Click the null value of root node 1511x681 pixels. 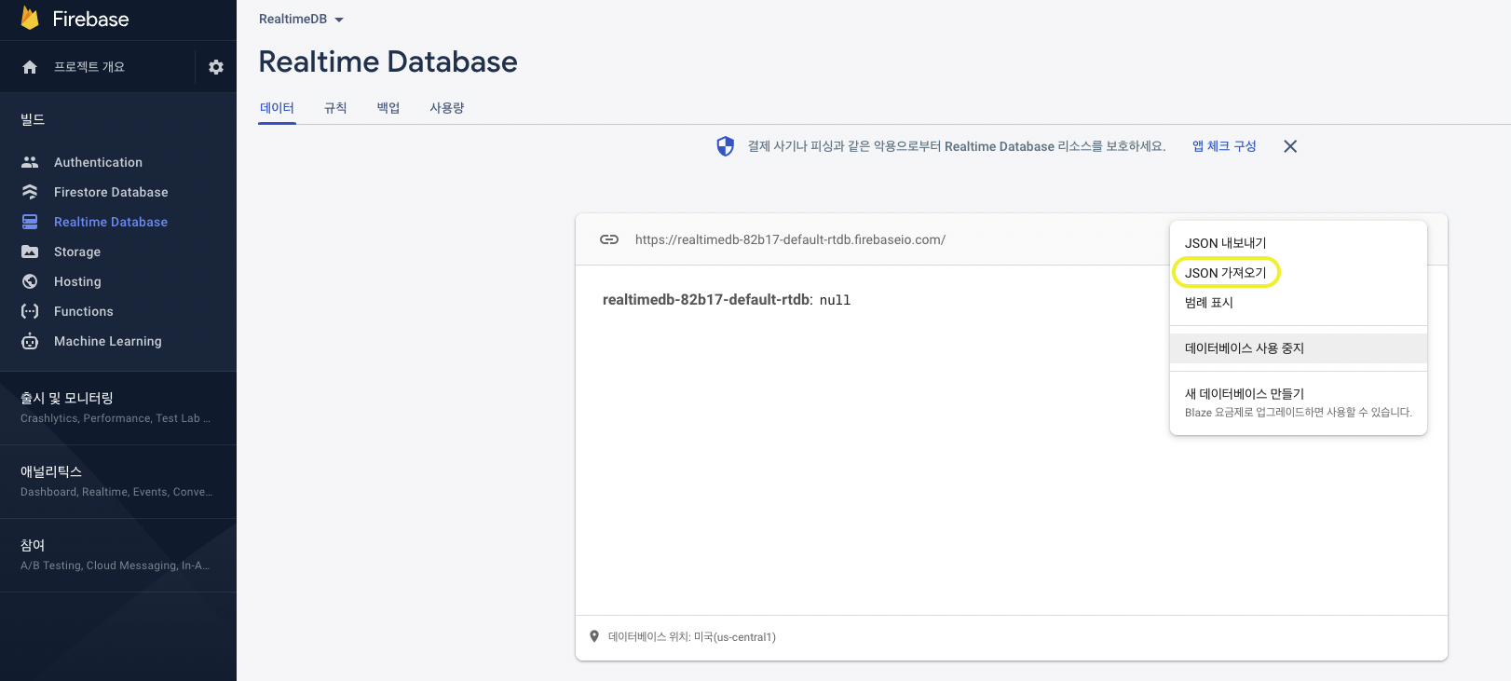coord(835,300)
